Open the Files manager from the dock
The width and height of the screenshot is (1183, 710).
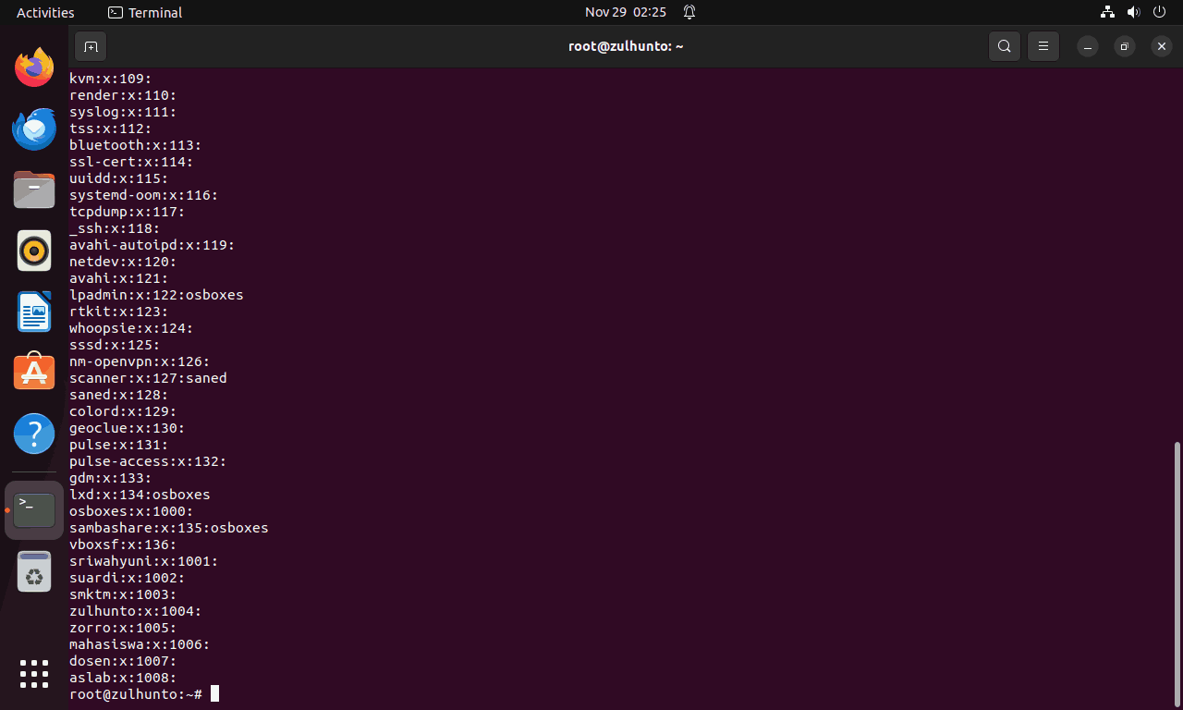click(34, 190)
